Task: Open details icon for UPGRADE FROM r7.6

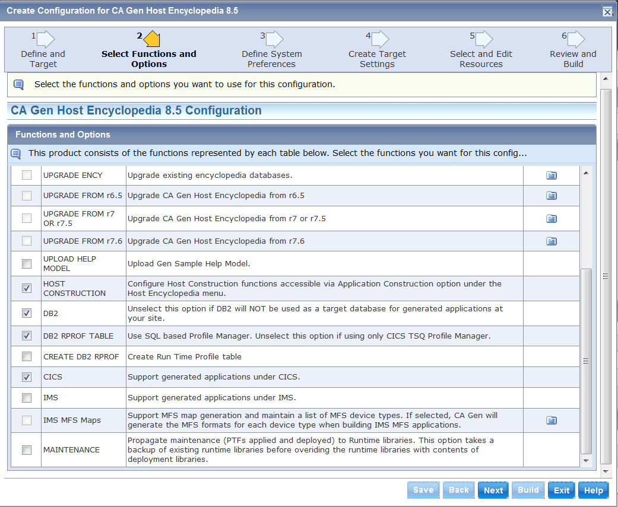Action: pyautogui.click(x=552, y=241)
